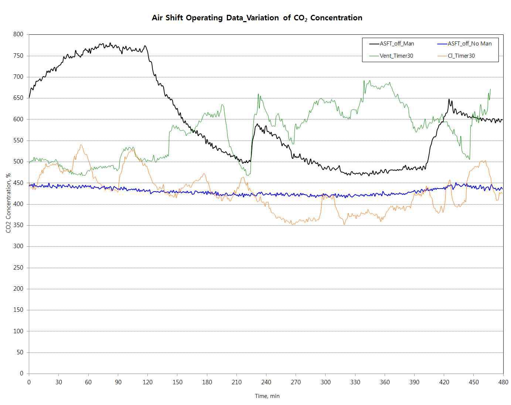
Task: Click the x-axis tick label 120
Action: [x=148, y=382]
